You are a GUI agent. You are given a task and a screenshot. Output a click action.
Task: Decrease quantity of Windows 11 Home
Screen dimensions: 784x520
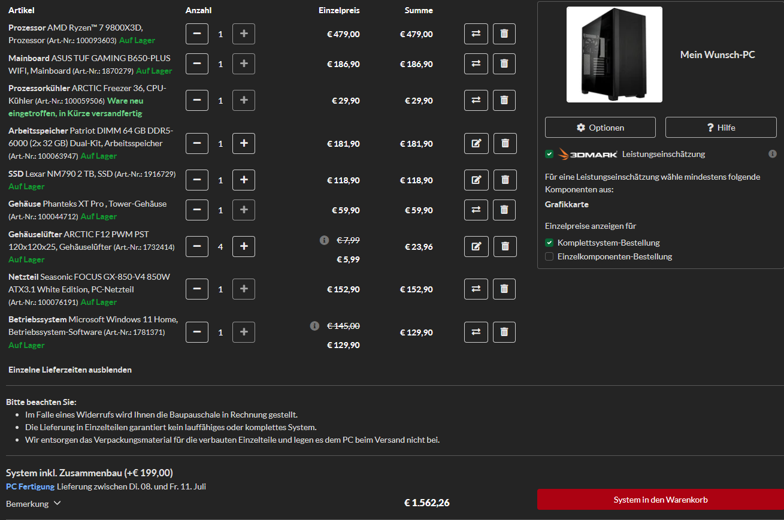pyautogui.click(x=197, y=332)
